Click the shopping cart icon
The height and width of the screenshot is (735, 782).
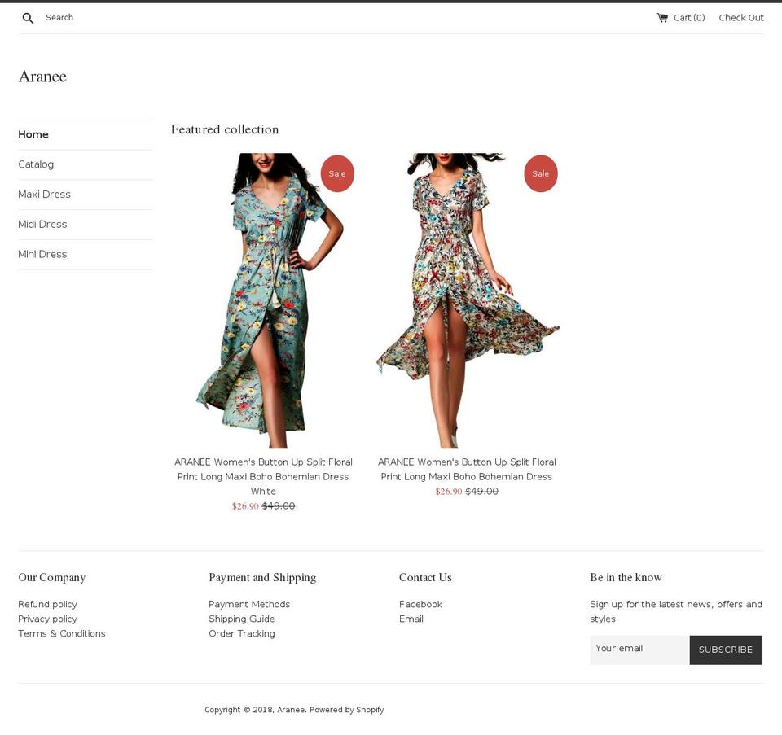[661, 18]
